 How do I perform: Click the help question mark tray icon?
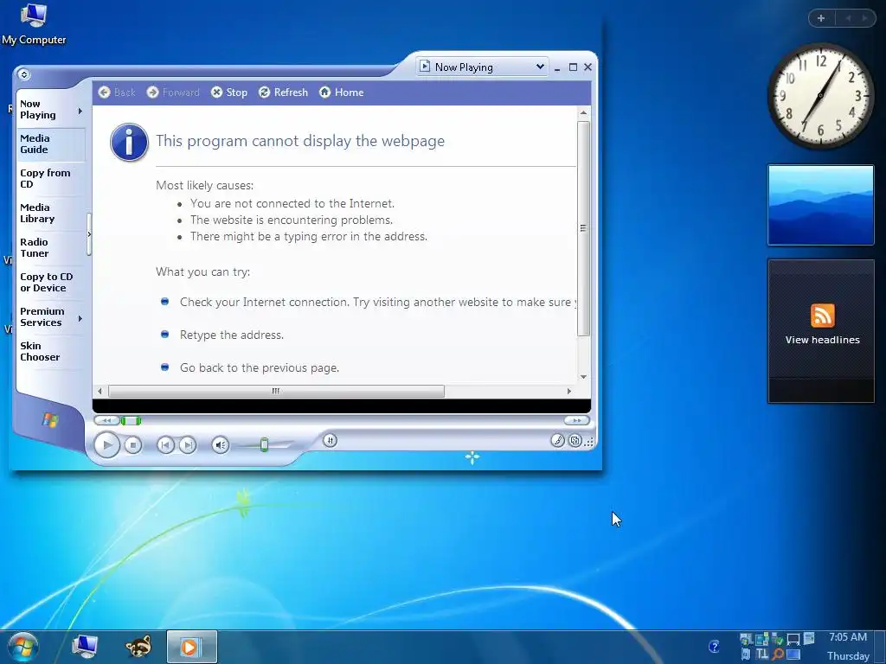click(x=714, y=647)
